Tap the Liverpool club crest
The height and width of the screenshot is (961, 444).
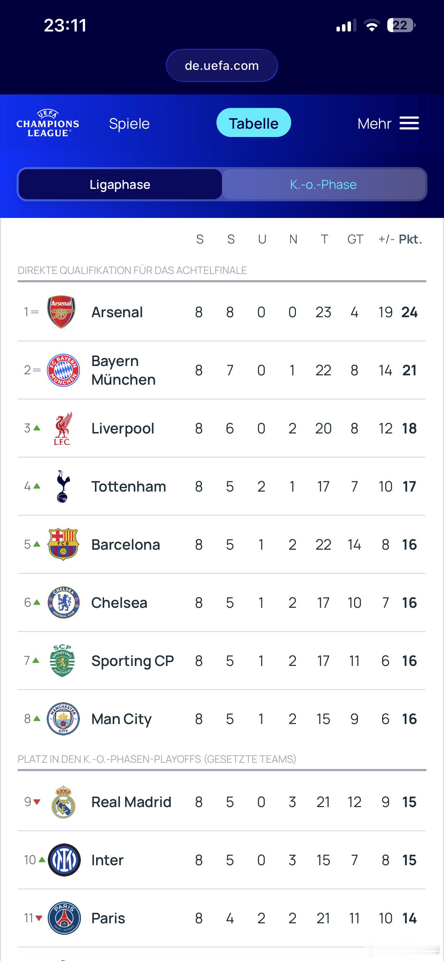[x=63, y=428]
